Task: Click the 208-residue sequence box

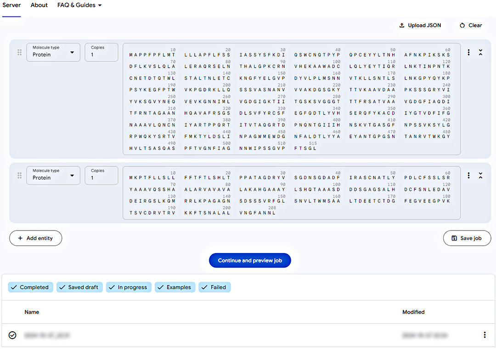Action: pyautogui.click(x=291, y=193)
